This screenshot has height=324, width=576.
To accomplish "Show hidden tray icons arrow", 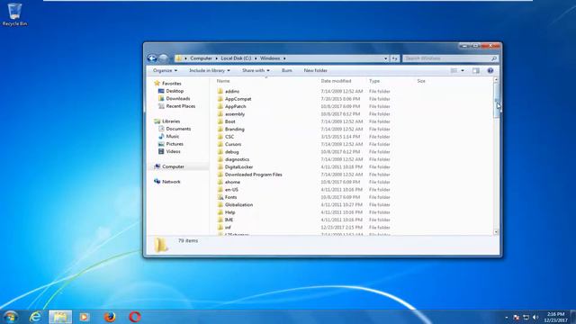I will tap(507, 318).
